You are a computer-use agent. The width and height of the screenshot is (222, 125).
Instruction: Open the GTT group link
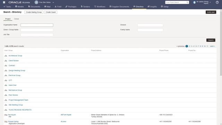[x=10, y=80]
